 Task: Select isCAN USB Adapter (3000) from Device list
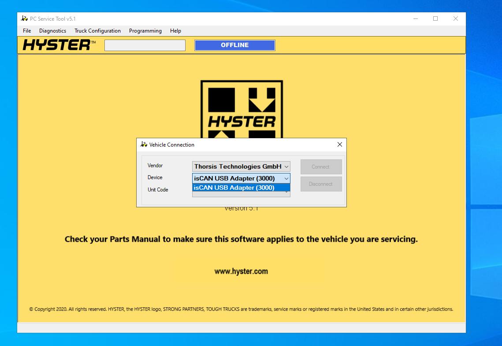(x=238, y=187)
